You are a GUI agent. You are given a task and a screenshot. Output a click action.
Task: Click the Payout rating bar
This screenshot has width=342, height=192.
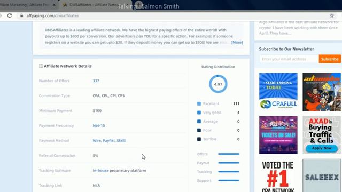pyautogui.click(x=229, y=163)
